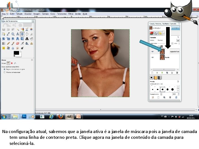Image resolution: width=199 pixels, height=149 pixels.
Task: Click the Fundo layer thumbnail
Action: [x=162, y=57]
